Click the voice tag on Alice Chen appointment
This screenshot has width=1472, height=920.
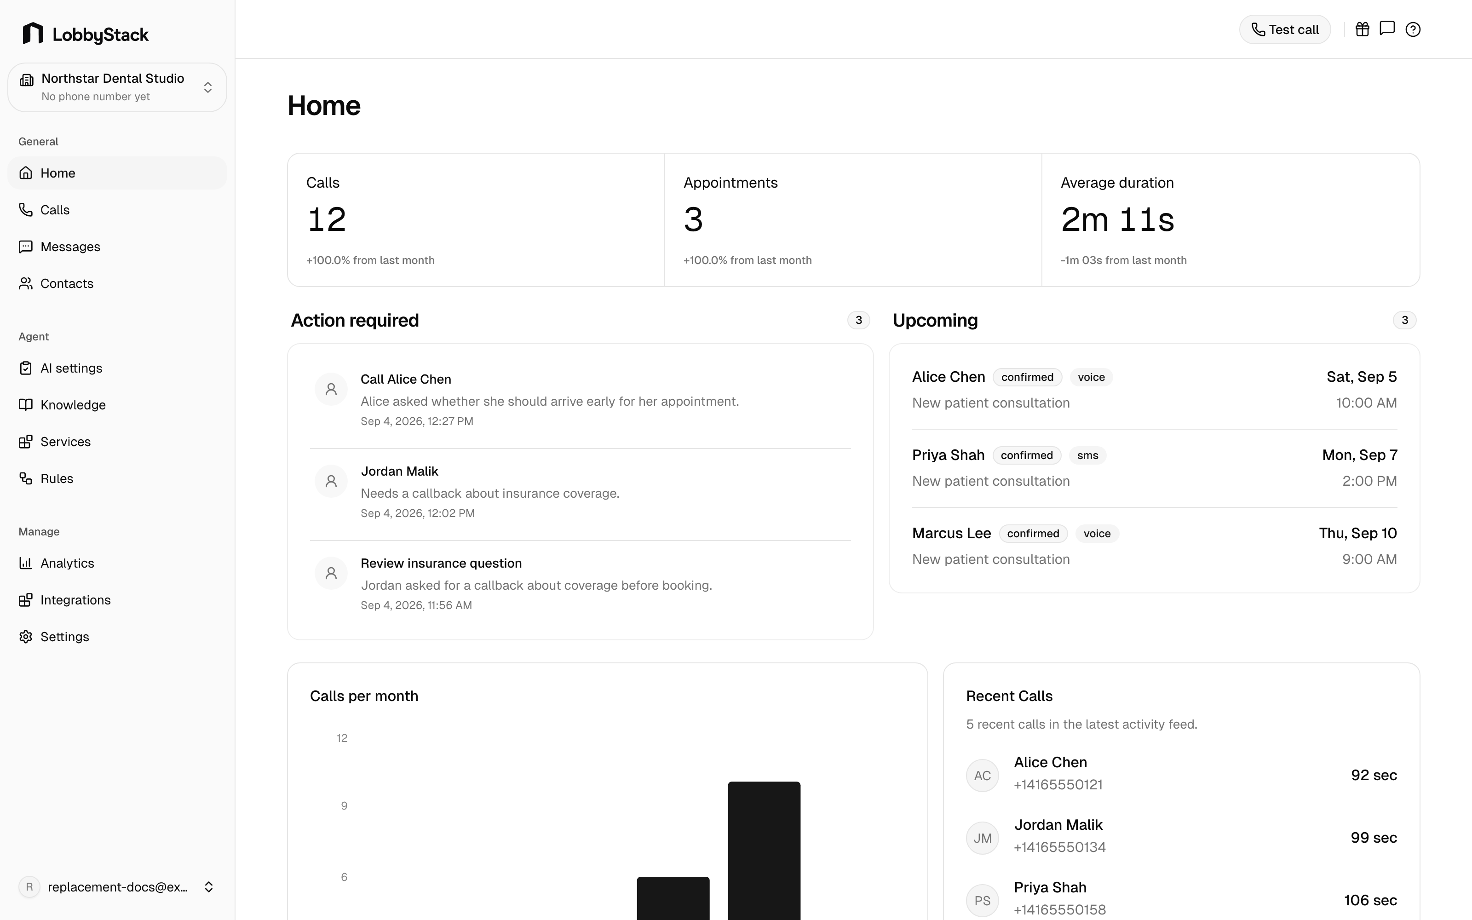tap(1091, 377)
